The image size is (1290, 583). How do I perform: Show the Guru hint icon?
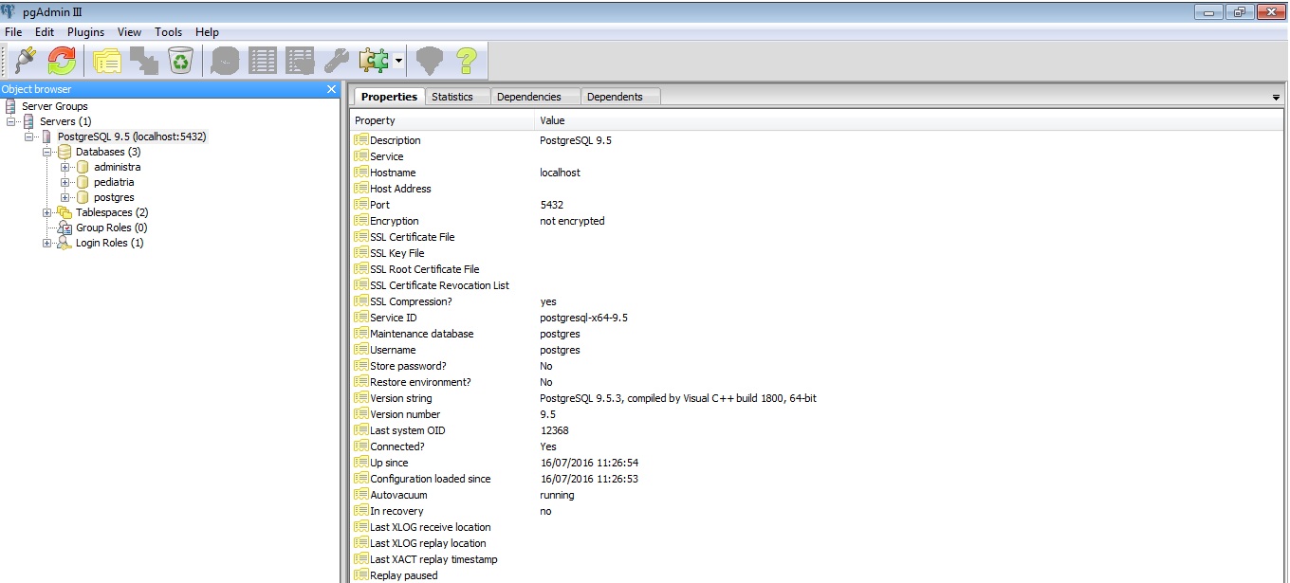pyautogui.click(x=430, y=61)
